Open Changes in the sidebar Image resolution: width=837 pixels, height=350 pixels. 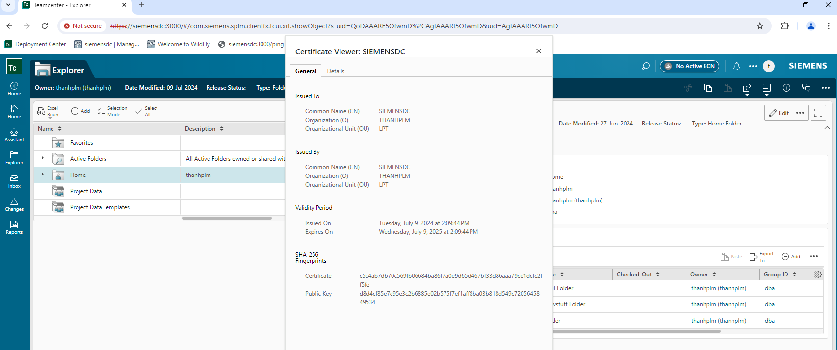(14, 204)
